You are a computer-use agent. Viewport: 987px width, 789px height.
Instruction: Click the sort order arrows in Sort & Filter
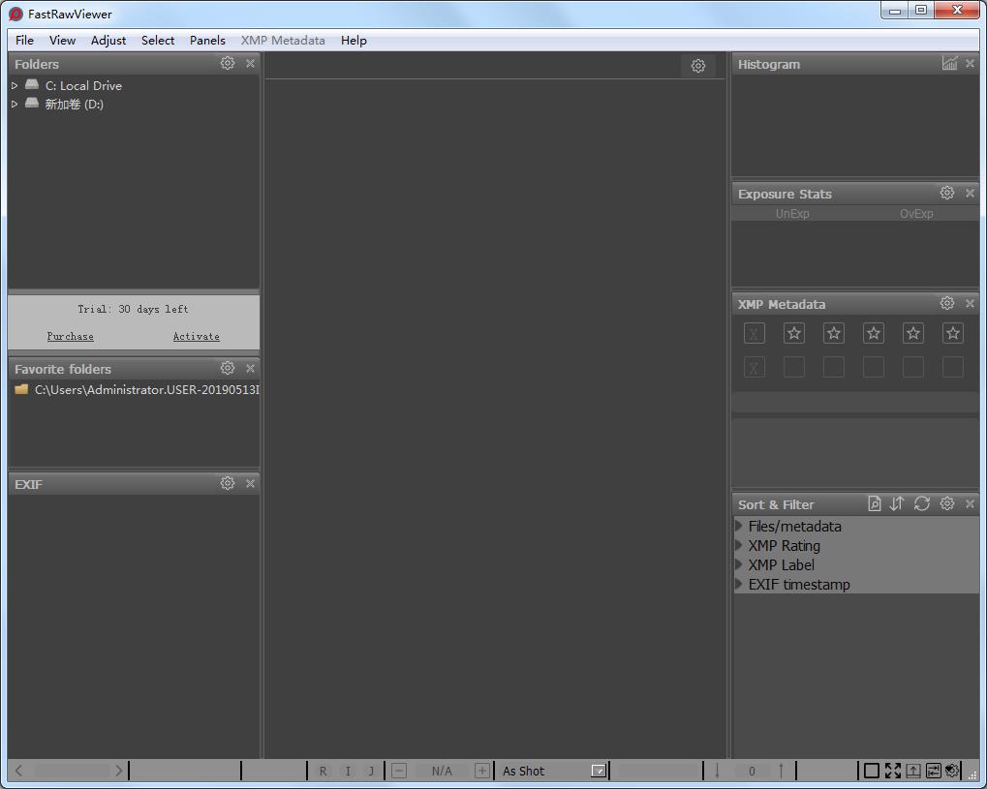click(x=897, y=503)
